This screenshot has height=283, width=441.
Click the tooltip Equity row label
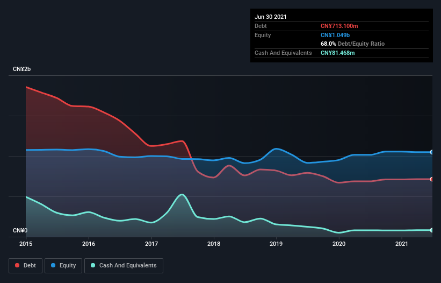[263, 35]
